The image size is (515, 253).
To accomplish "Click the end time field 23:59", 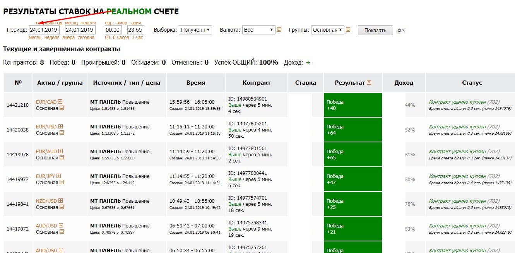I will (x=135, y=30).
